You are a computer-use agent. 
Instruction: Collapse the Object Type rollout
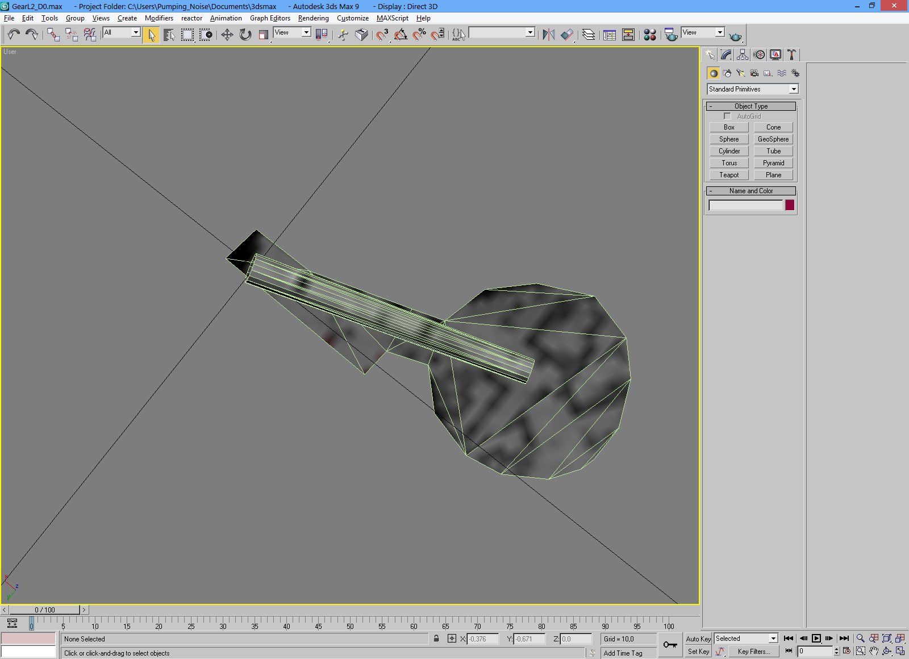750,106
